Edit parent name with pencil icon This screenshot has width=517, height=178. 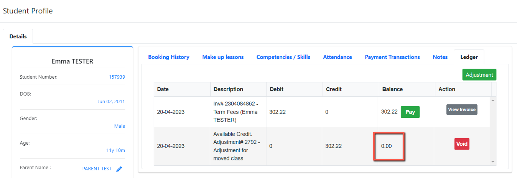pyautogui.click(x=119, y=169)
